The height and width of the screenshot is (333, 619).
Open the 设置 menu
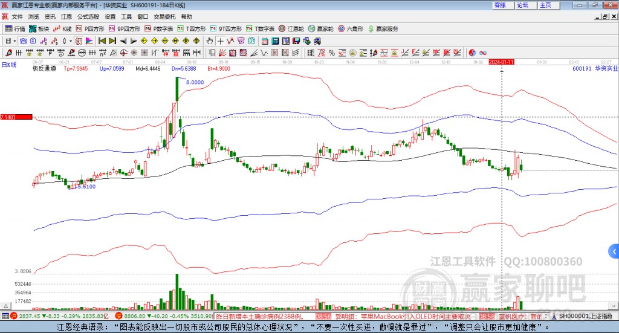coord(110,16)
